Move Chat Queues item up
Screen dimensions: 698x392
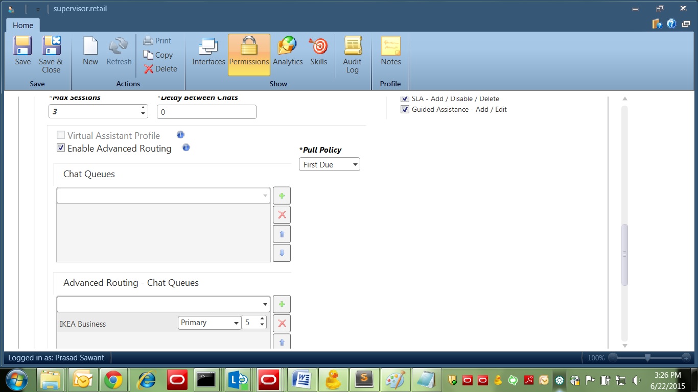tap(282, 234)
